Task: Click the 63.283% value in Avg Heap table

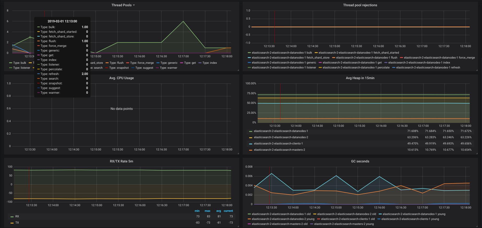Action: [x=430, y=137]
